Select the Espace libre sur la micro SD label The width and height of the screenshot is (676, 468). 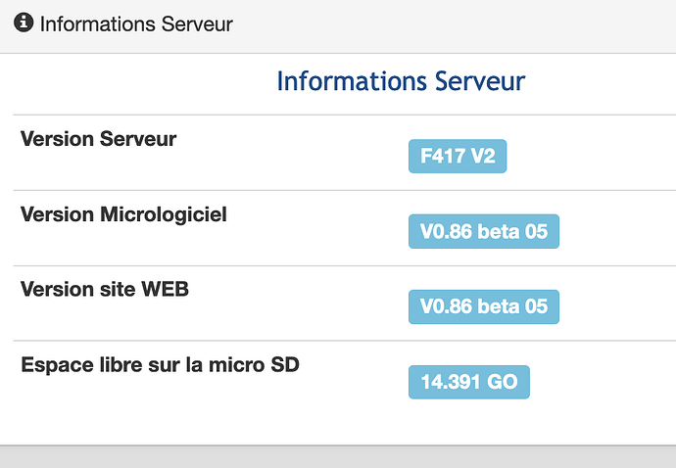coord(160,364)
